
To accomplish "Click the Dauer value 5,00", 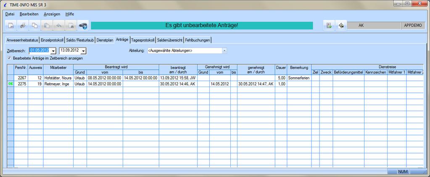I will pyautogui.click(x=281, y=78).
